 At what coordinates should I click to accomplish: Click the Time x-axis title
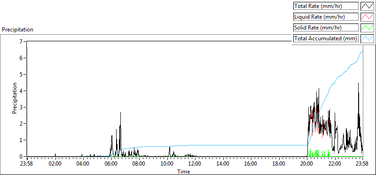click(x=184, y=171)
